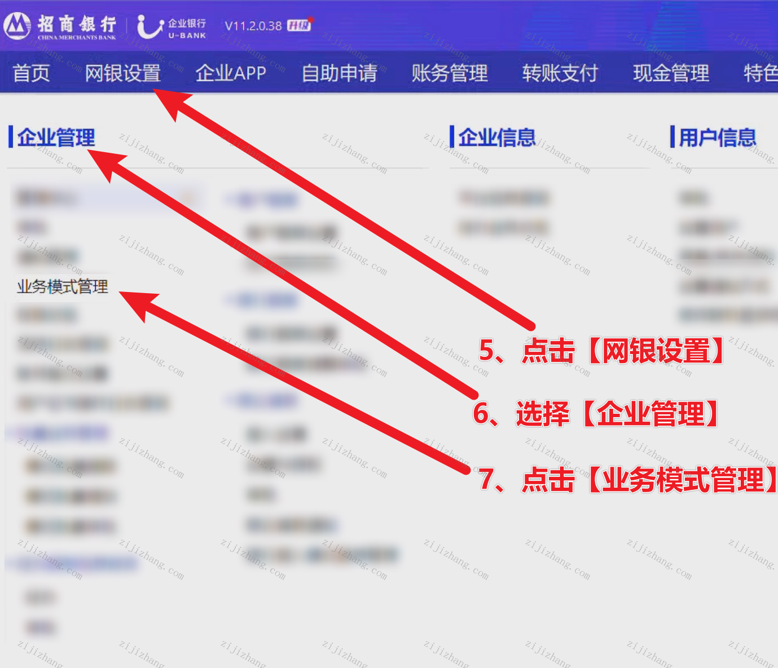Select the 企业管理 section heading

pyautogui.click(x=56, y=138)
